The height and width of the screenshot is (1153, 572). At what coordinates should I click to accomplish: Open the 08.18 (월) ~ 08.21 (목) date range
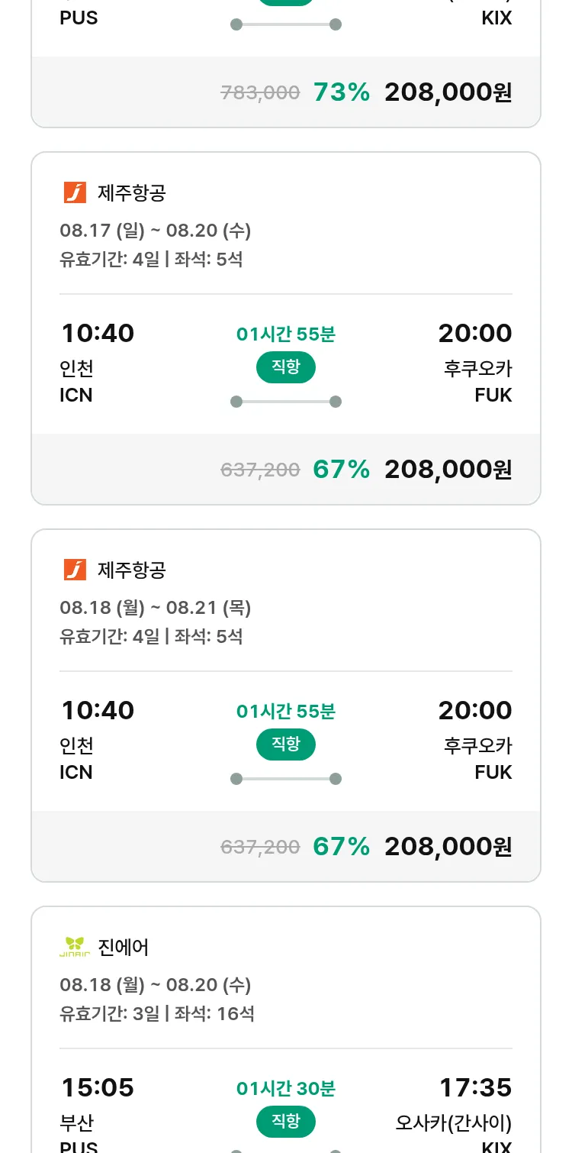pos(156,608)
